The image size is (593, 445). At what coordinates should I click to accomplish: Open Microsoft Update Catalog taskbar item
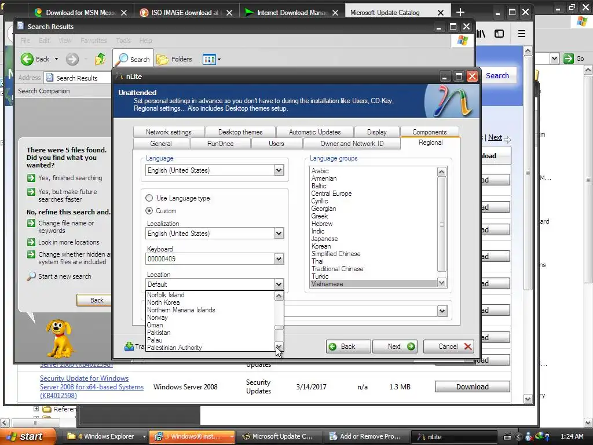coord(280,436)
